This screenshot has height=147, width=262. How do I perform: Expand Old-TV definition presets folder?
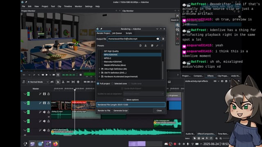coord(99,73)
